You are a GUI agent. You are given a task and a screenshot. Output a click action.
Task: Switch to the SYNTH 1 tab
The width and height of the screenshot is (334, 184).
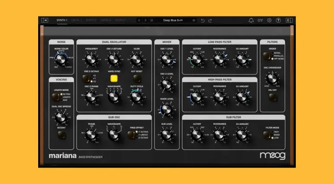62,20
